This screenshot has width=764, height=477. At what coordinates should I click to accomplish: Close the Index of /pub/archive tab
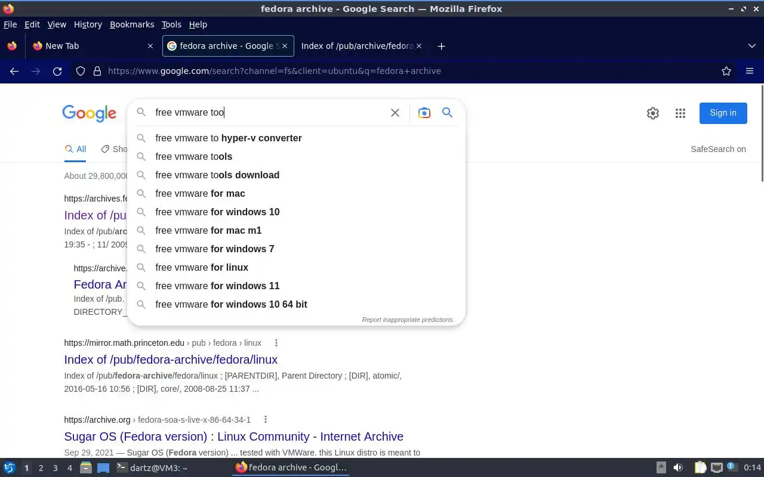click(x=418, y=46)
